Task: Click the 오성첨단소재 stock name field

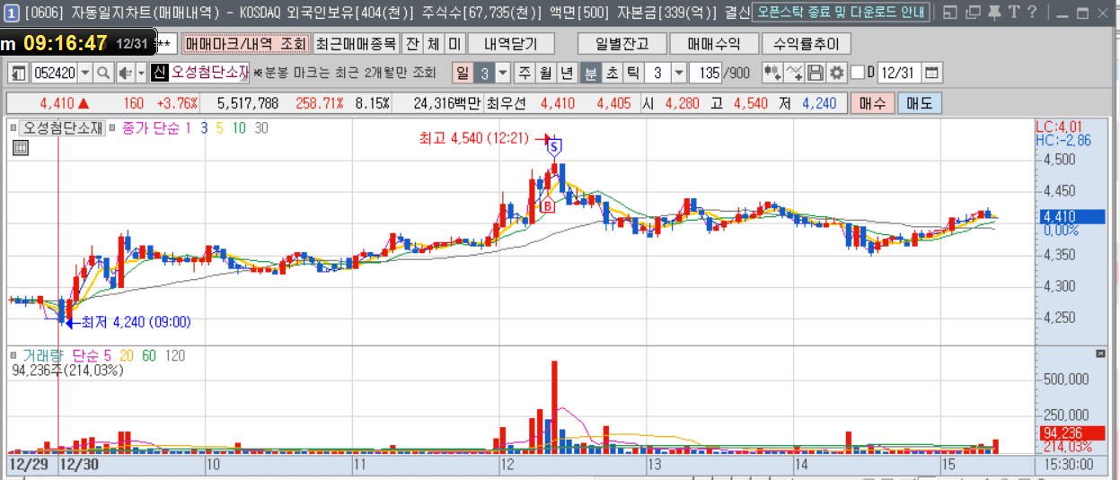Action: tap(209, 73)
